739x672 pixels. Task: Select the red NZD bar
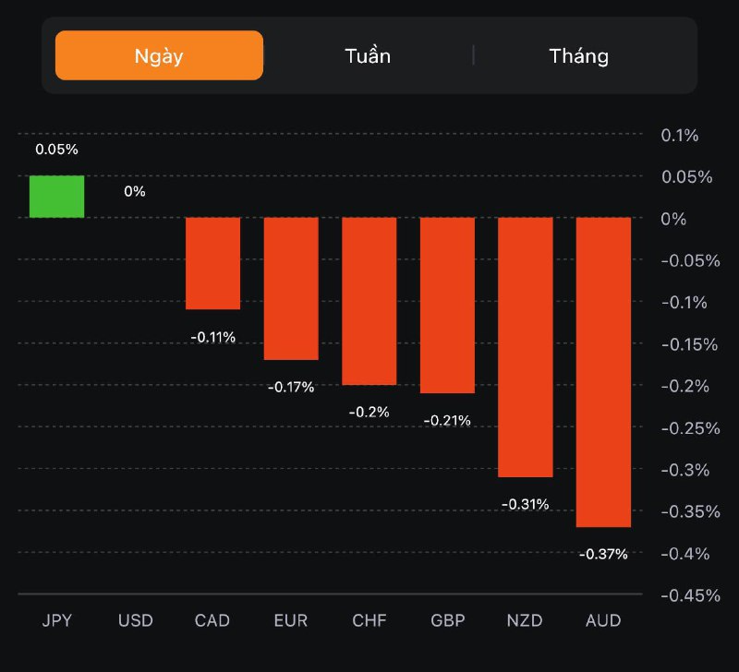525,347
